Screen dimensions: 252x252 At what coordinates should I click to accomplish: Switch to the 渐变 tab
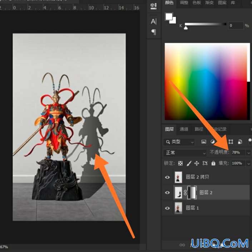(x=209, y=3)
